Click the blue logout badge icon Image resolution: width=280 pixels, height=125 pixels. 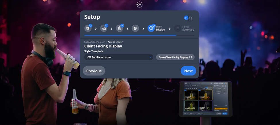click(186, 18)
